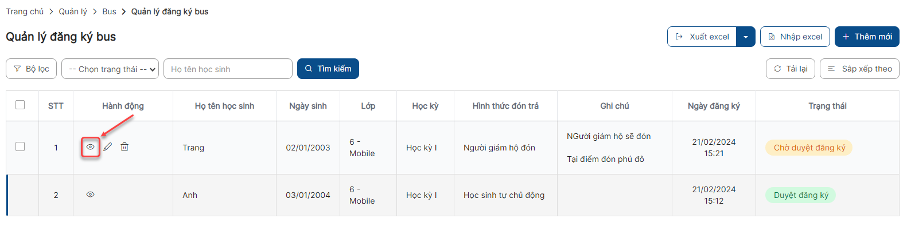This screenshot has width=907, height=238.
Task: Click the view eye icon for Anh
Action: tap(91, 195)
